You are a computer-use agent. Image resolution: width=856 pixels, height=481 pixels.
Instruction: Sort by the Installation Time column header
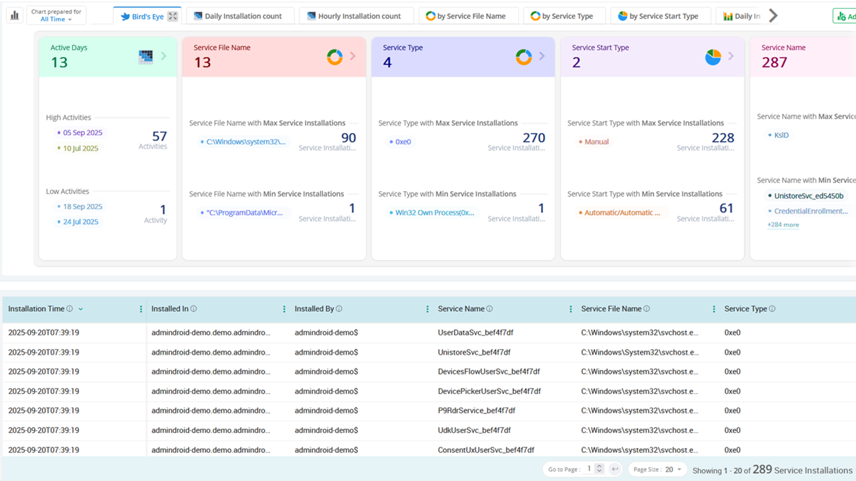[x=36, y=309]
